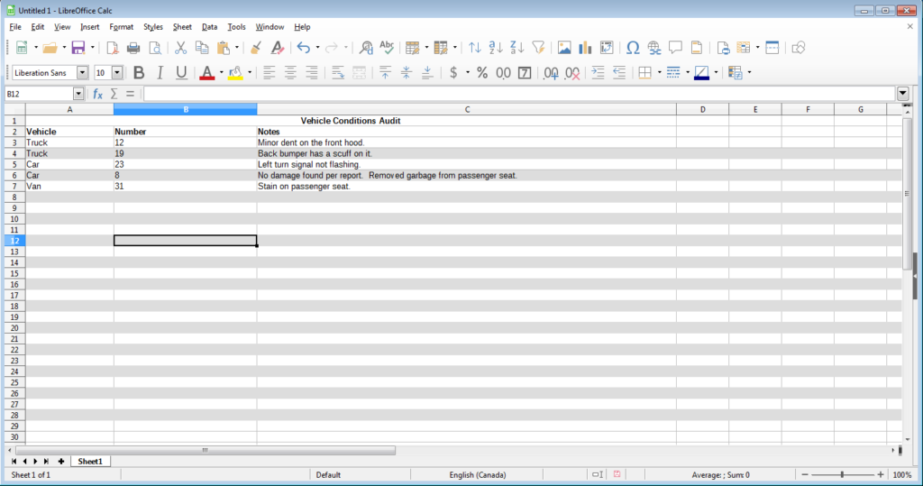Switch to the Sheet1 tab
The image size is (923, 486).
point(89,461)
